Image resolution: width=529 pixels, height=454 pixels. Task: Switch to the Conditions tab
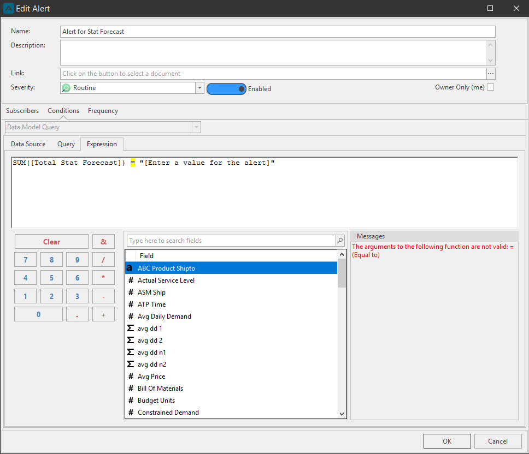pyautogui.click(x=63, y=110)
